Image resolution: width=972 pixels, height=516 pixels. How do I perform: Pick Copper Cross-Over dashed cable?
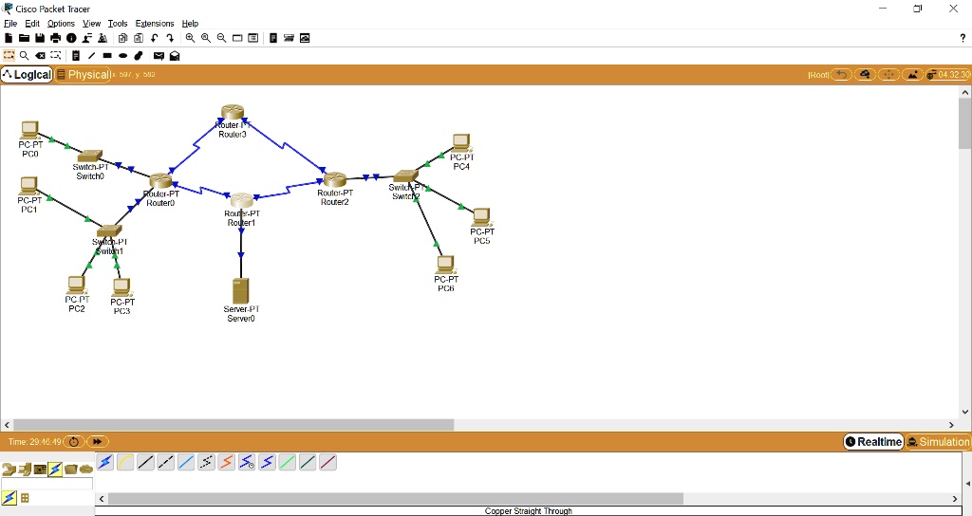click(166, 462)
